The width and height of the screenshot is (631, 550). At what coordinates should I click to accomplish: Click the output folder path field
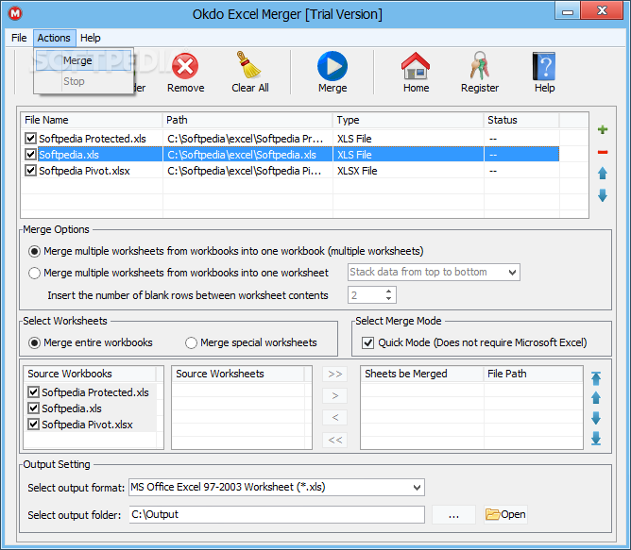click(x=277, y=514)
